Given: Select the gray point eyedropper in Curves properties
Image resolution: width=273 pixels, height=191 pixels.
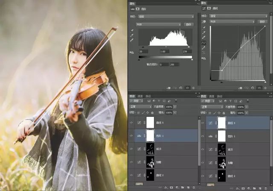Looking at the screenshot, I should 203,32.
